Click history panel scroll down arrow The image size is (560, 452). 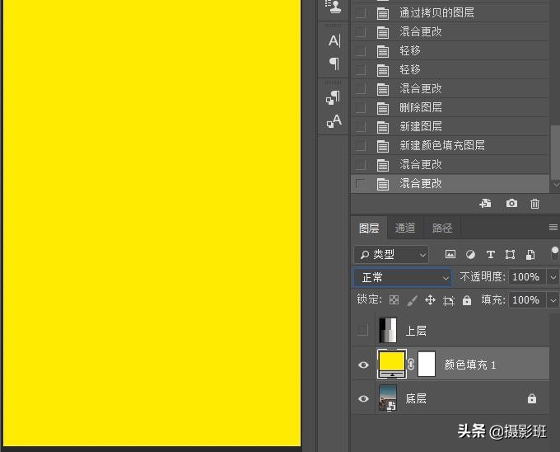pyautogui.click(x=556, y=184)
